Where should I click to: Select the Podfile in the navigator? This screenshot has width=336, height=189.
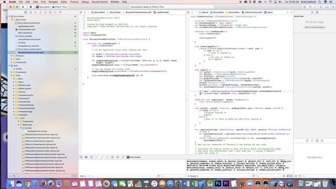click(19, 69)
